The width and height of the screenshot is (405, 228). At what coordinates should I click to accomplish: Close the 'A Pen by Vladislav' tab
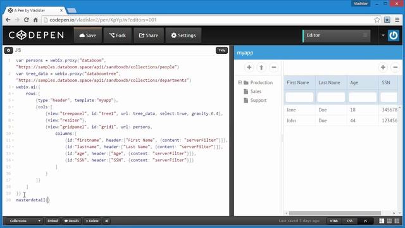click(61, 10)
